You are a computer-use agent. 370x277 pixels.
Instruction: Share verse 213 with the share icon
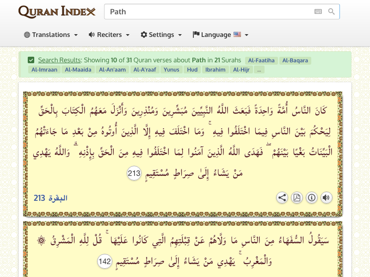[282, 198]
